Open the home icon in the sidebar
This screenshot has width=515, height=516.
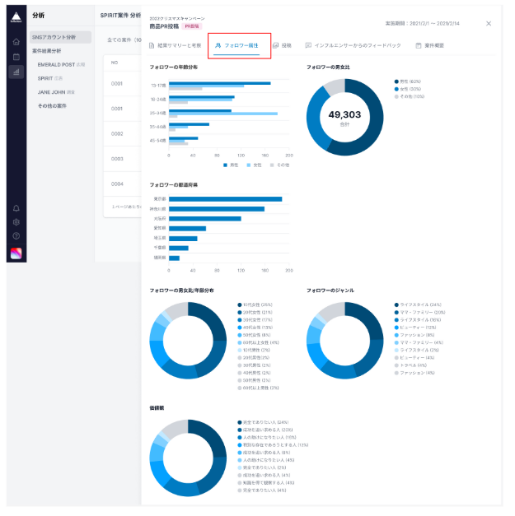click(16, 42)
